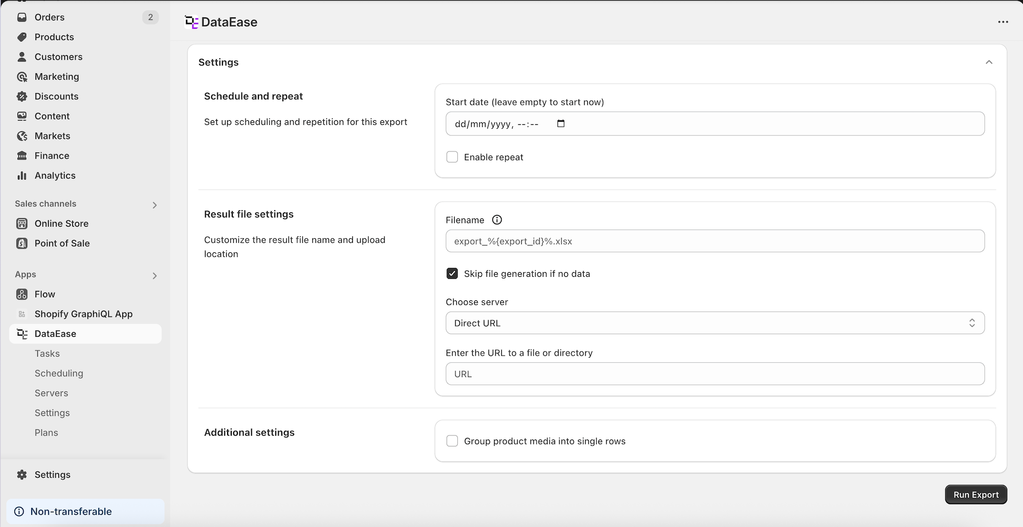The width and height of the screenshot is (1023, 527).
Task: Click the Products tag icon
Action: tap(22, 37)
